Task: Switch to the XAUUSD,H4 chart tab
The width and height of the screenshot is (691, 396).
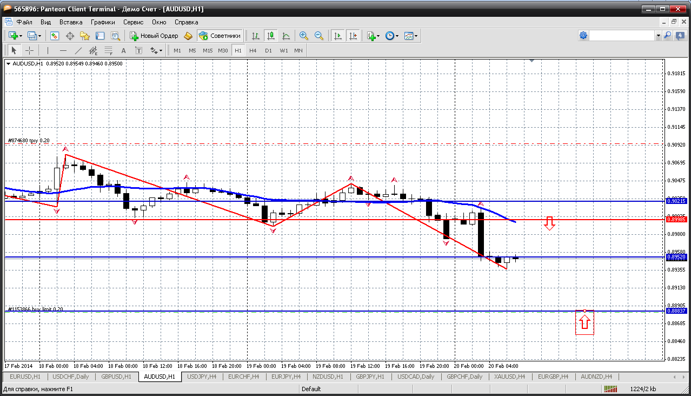Action: tap(509, 377)
